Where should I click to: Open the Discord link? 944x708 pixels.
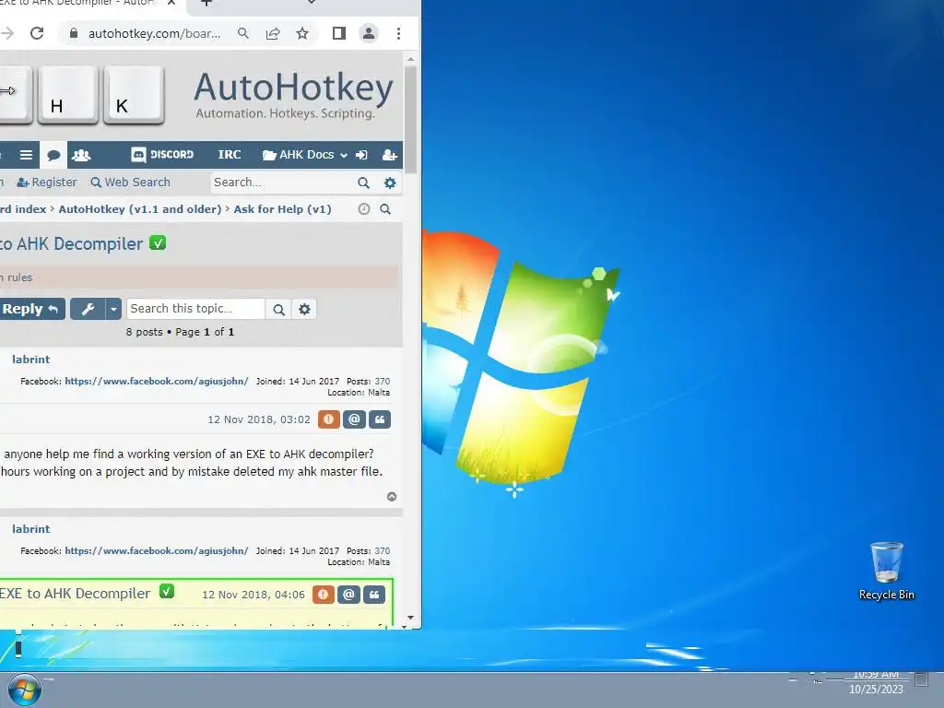[162, 155]
